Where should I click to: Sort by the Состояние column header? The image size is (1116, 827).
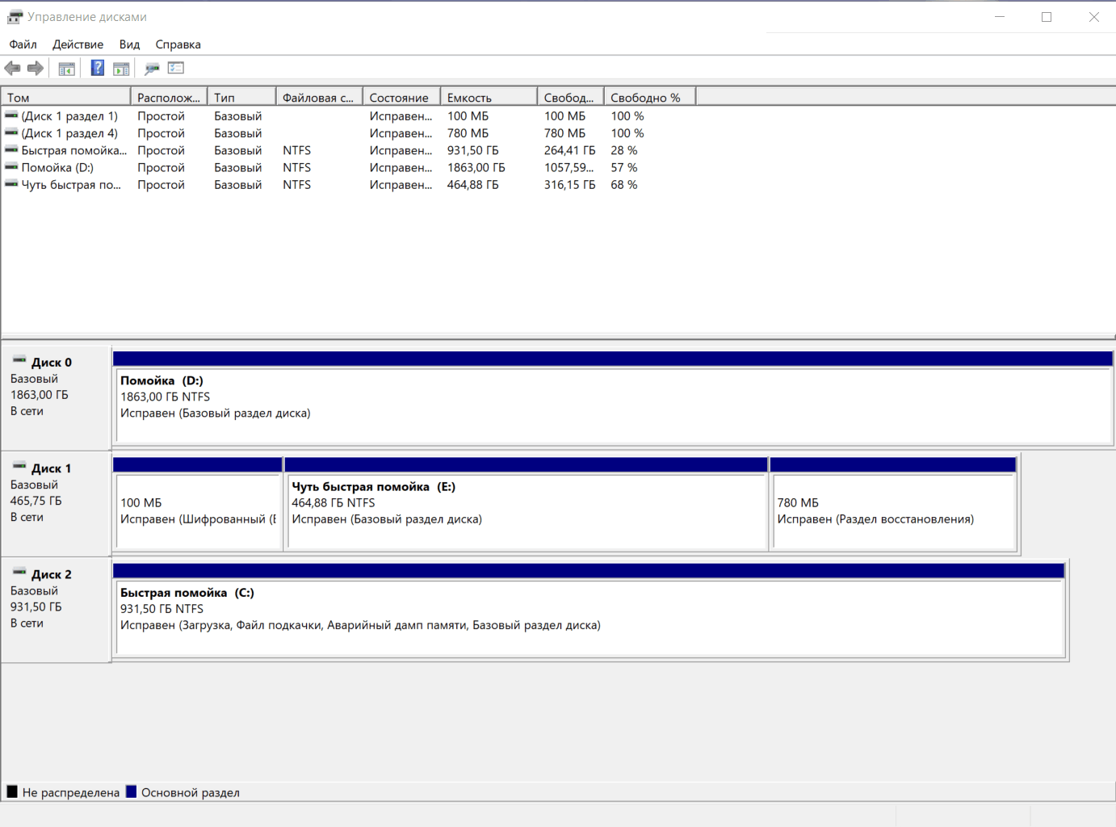click(401, 98)
